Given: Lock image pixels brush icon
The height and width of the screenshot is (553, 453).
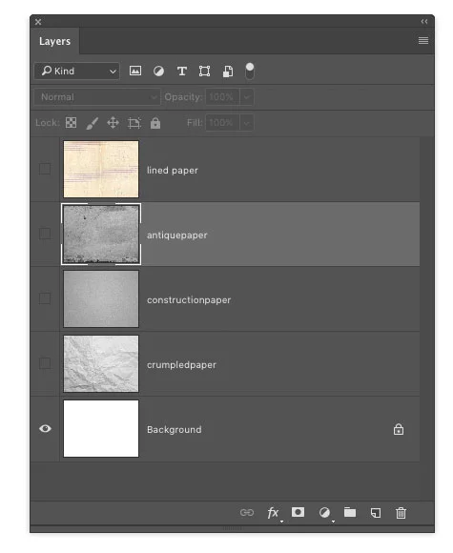Looking at the screenshot, I should 93,123.
